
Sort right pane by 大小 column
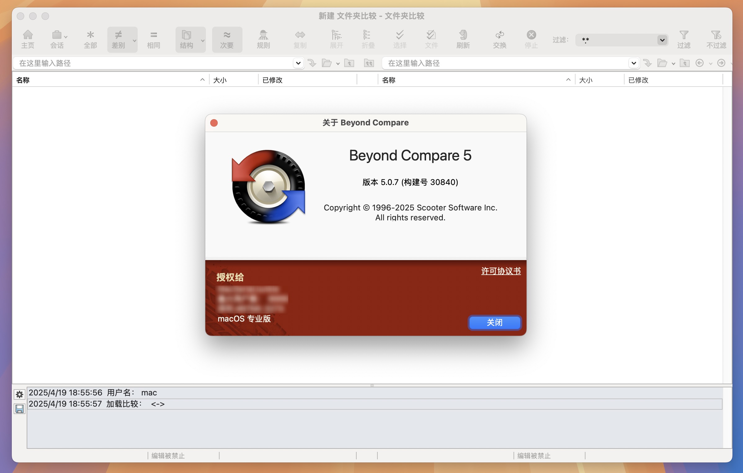[x=600, y=80]
